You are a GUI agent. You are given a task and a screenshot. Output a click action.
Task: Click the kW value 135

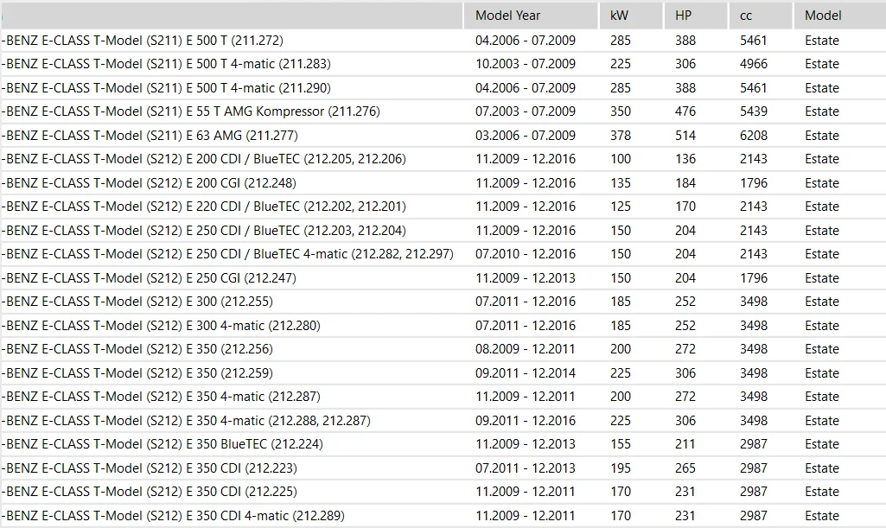click(x=621, y=183)
